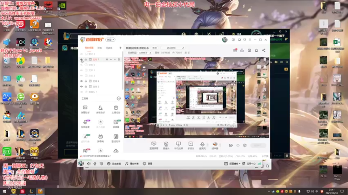Open the layout panel icon beside the bell
The image size is (348, 195).
[249, 50]
